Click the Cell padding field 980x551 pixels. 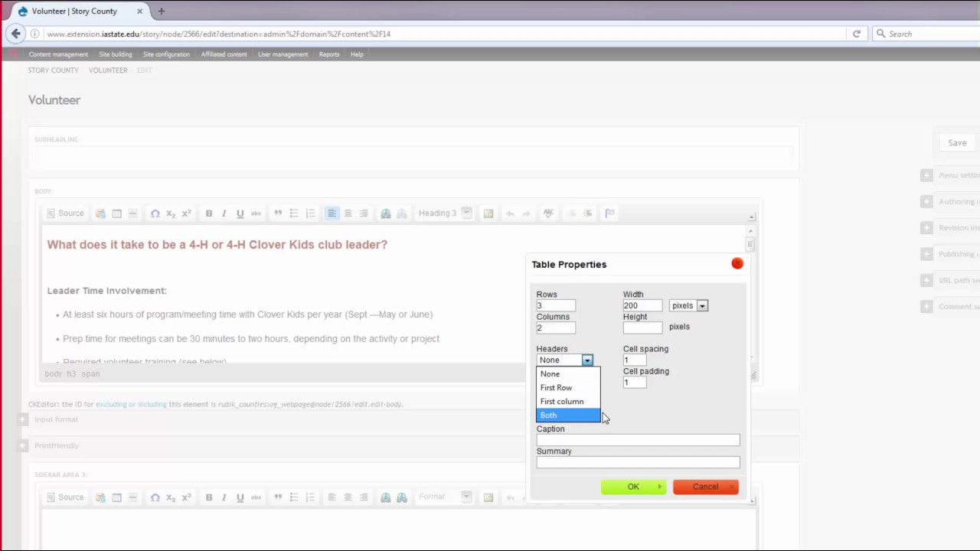coord(635,383)
